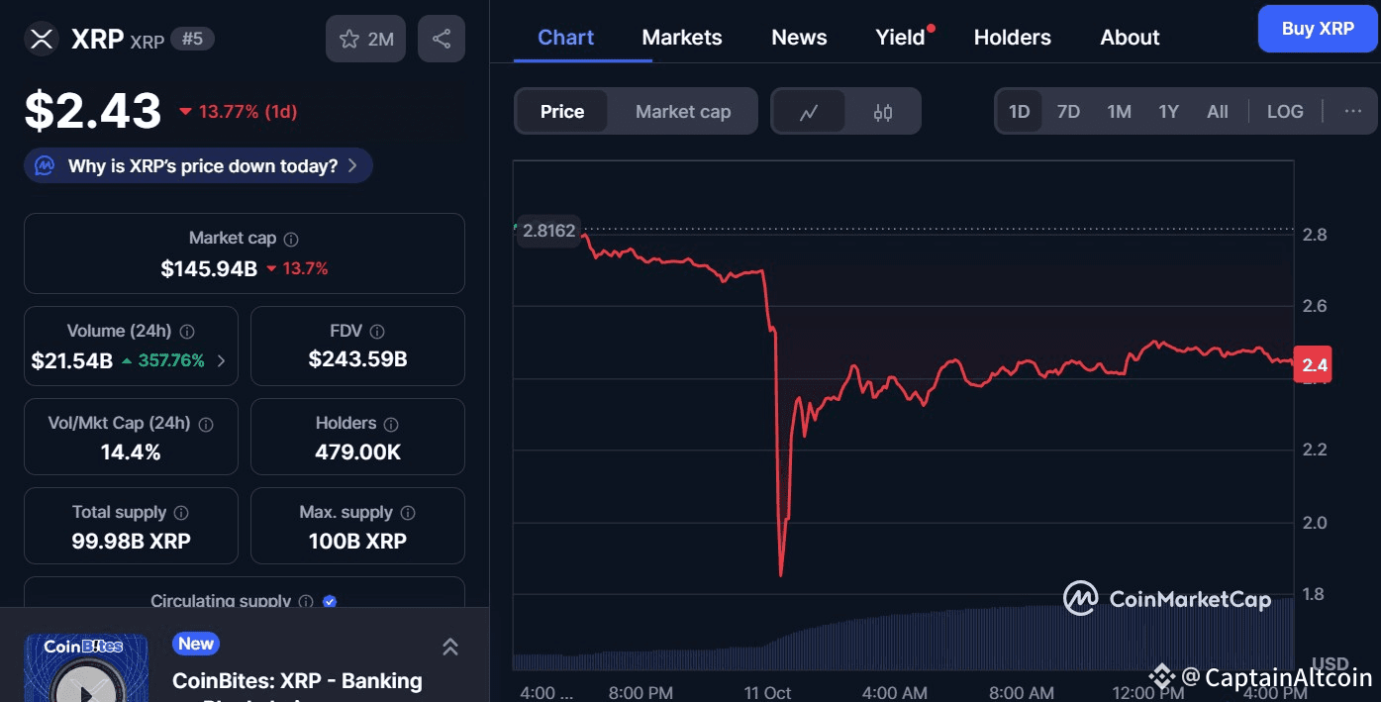Click the Buy XRP button
This screenshot has width=1381, height=702.
(1317, 29)
